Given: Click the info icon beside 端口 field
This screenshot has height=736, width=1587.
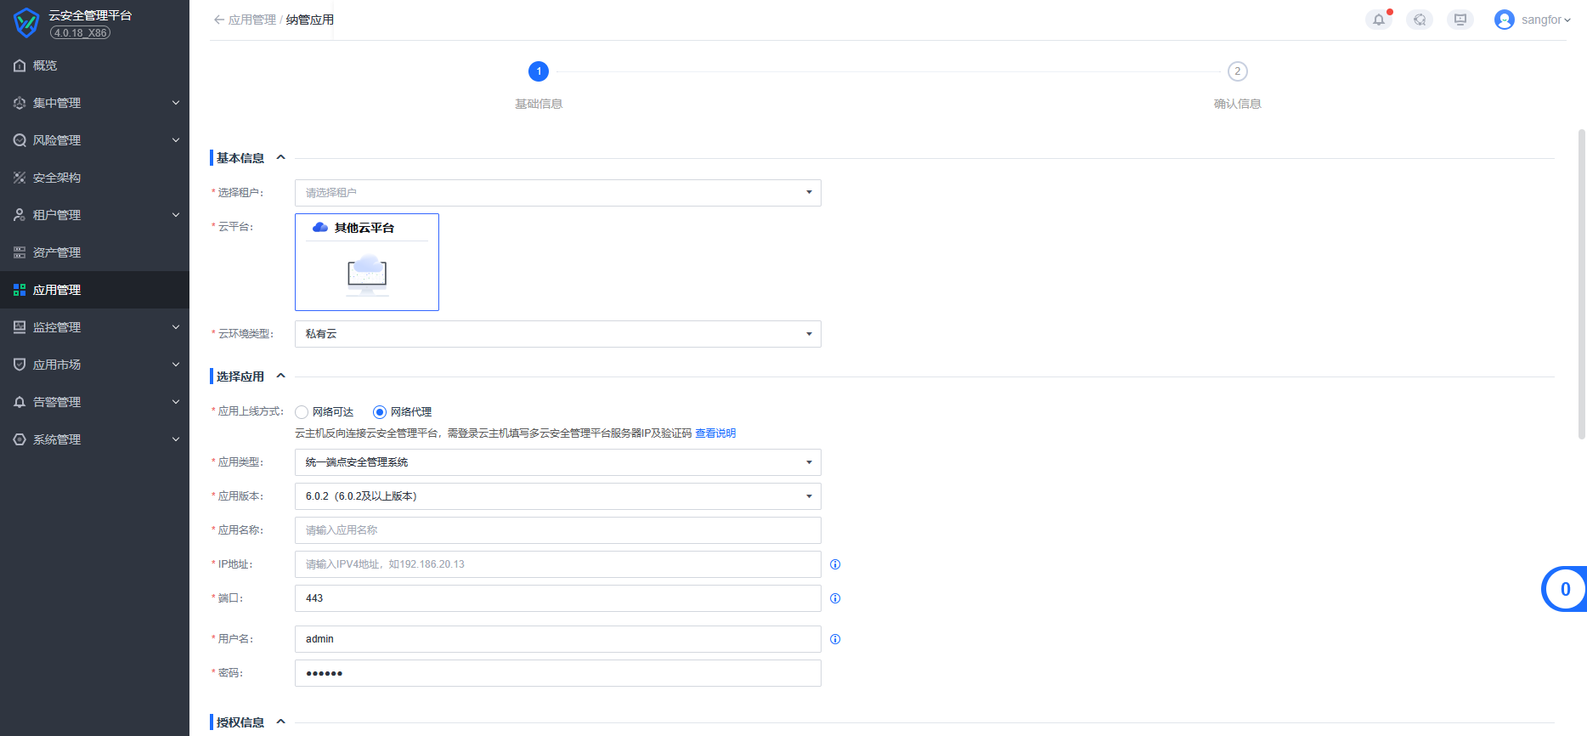Looking at the screenshot, I should [x=835, y=598].
